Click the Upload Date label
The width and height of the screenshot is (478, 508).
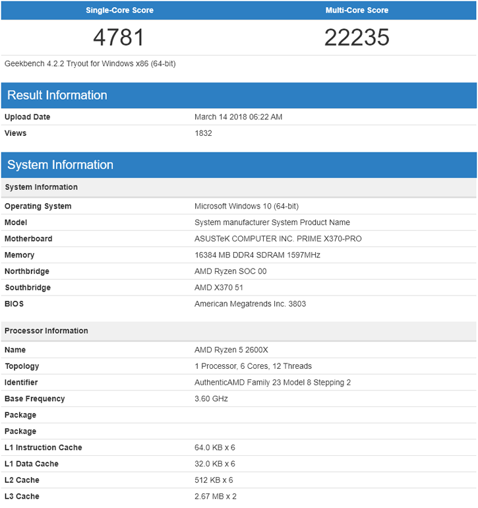(x=27, y=117)
